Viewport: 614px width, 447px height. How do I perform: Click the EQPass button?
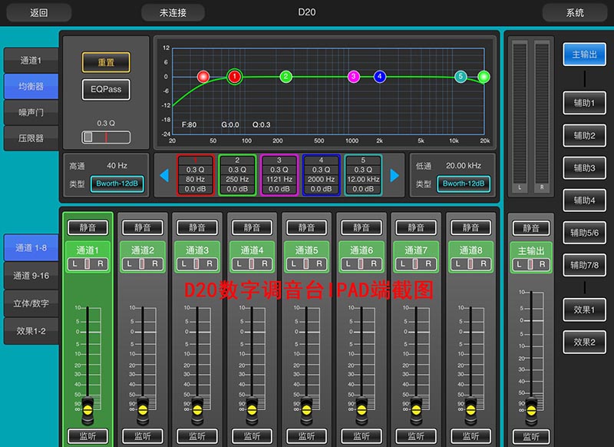(106, 89)
